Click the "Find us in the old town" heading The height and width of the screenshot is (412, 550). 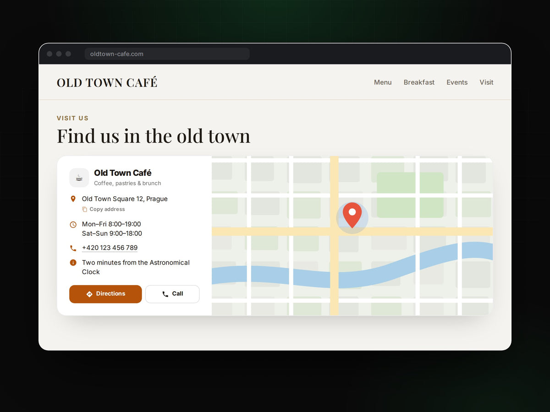(154, 136)
